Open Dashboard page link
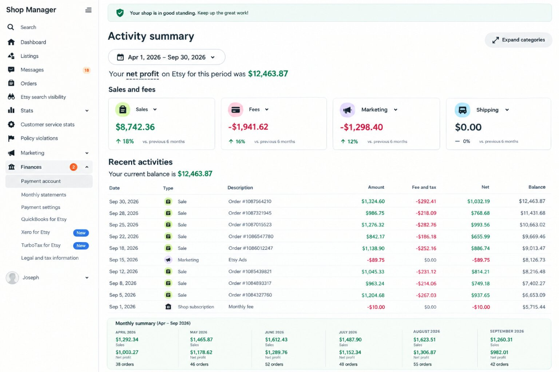The image size is (559, 372). [x=33, y=42]
